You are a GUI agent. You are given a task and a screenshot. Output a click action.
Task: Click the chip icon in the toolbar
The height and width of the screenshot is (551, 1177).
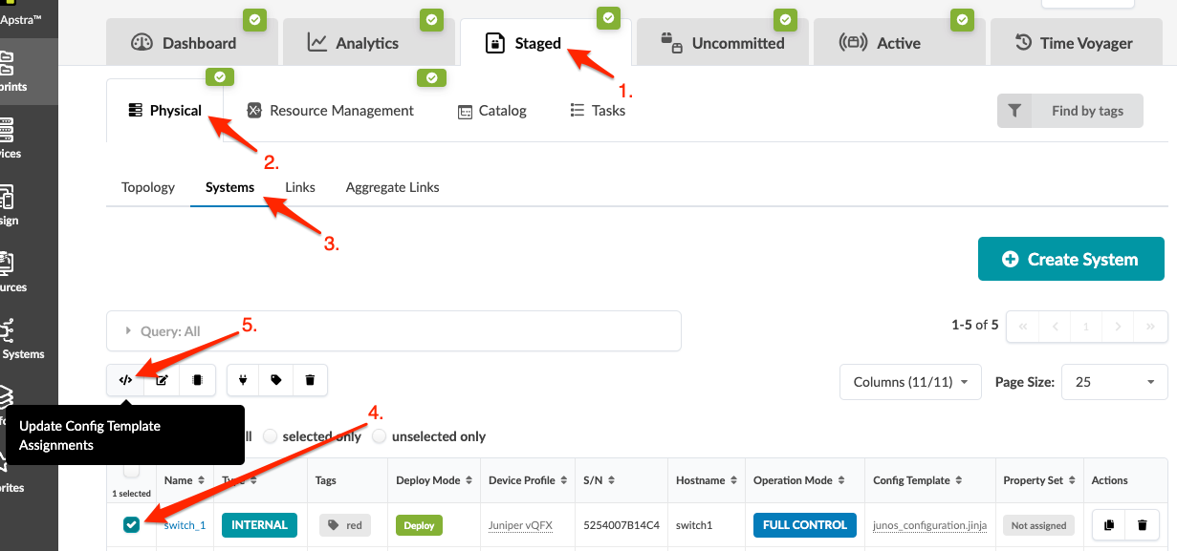(x=197, y=380)
